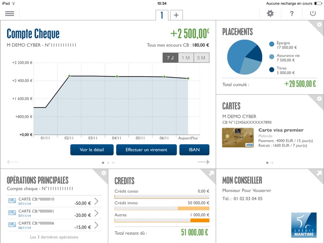Click Effectuer un virement button
This screenshot has width=324, height=243.
[146, 150]
